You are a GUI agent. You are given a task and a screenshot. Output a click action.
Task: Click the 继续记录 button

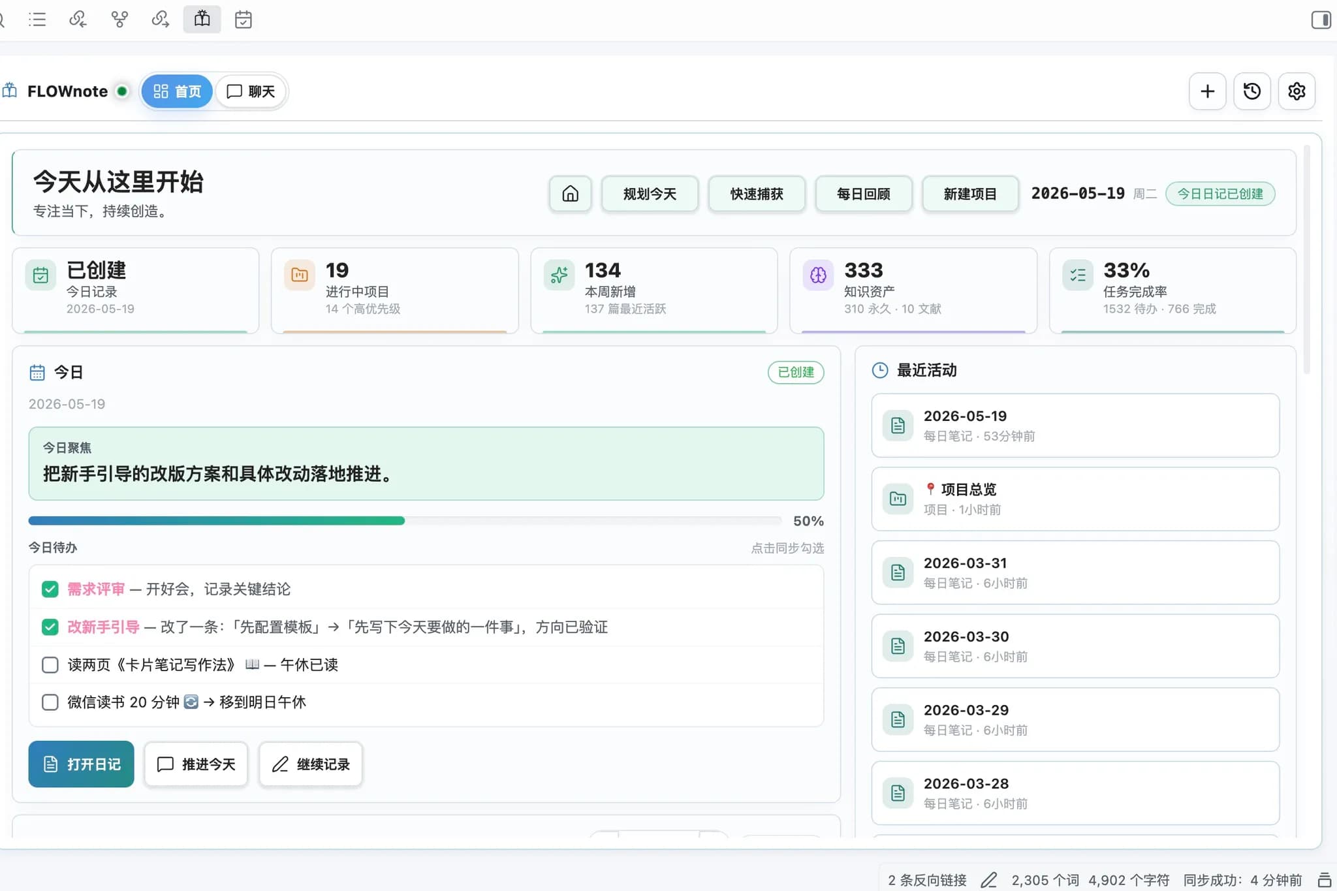311,764
